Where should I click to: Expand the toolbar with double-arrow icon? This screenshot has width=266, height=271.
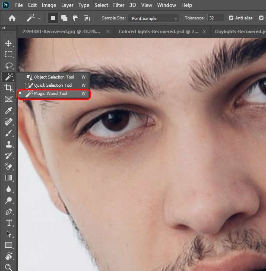(x=4, y=28)
